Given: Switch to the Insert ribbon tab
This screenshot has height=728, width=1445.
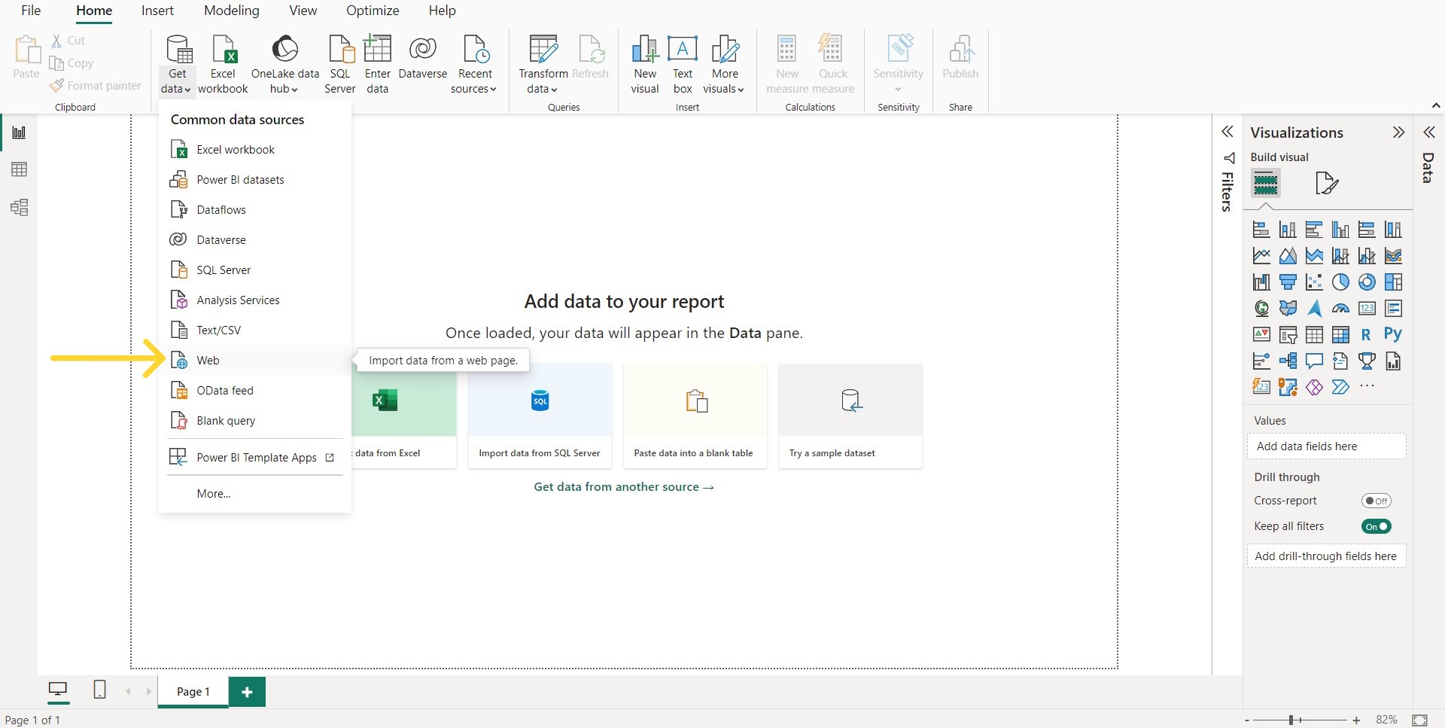Looking at the screenshot, I should click(x=157, y=11).
